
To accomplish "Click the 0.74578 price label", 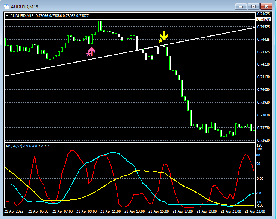I will 263,20.
